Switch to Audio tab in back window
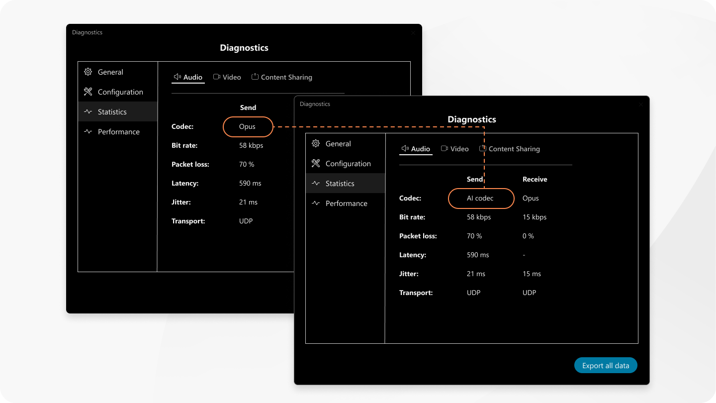The image size is (716, 403). [x=188, y=77]
